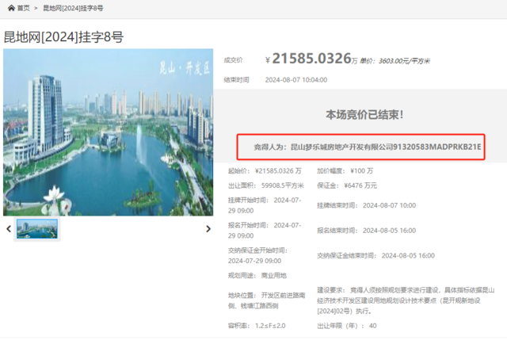
Task: Open the 昆地网[2024]挂字8号 breadcrumb link
Action: pyautogui.click(x=72, y=8)
